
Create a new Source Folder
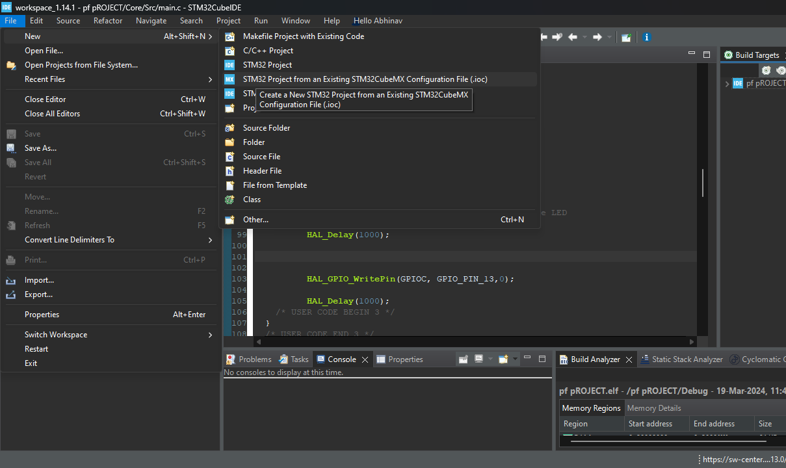(x=380, y=128)
